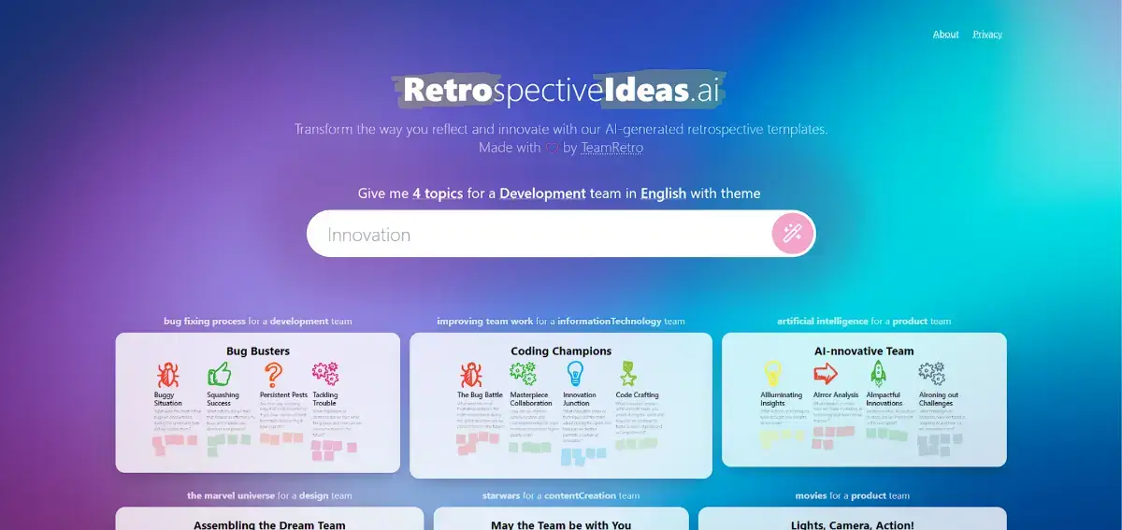Click the blue lightbulb Innovation Junction icon
The image size is (1122, 530).
click(x=576, y=375)
